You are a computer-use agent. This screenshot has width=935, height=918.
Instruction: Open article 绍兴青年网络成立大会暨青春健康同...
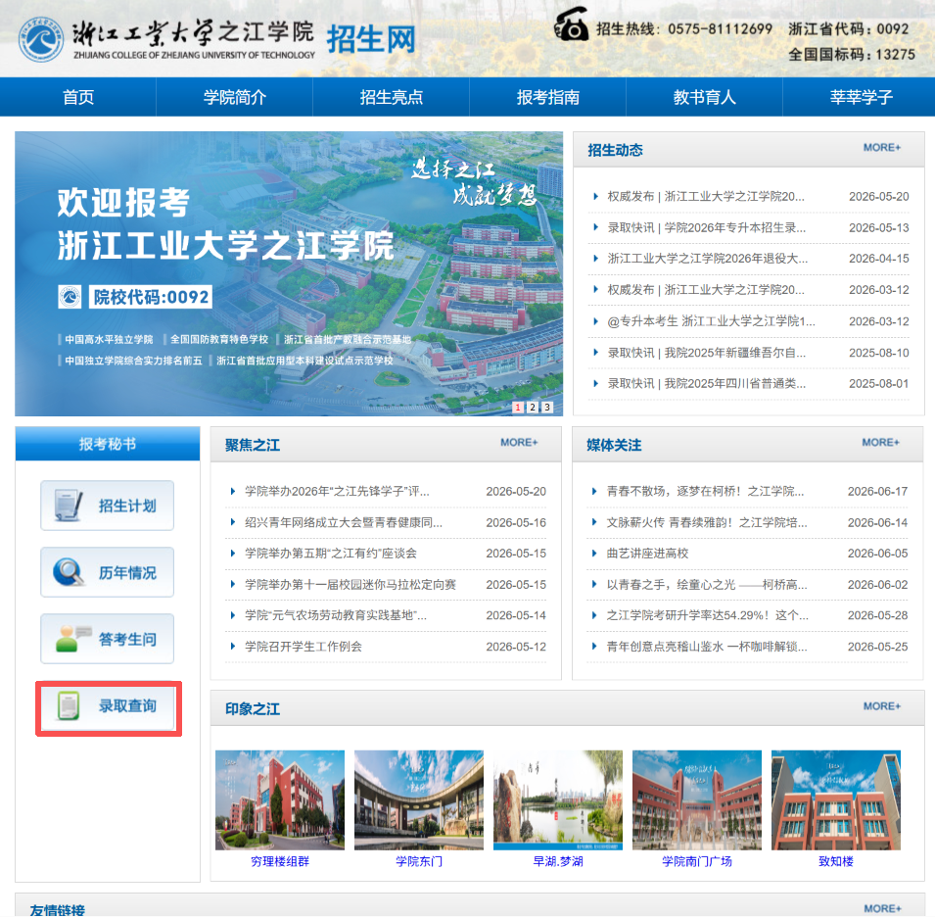click(x=344, y=522)
